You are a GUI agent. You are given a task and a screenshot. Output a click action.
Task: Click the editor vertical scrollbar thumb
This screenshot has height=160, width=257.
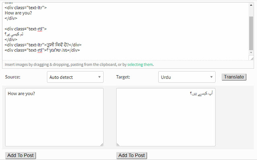coord(251,33)
